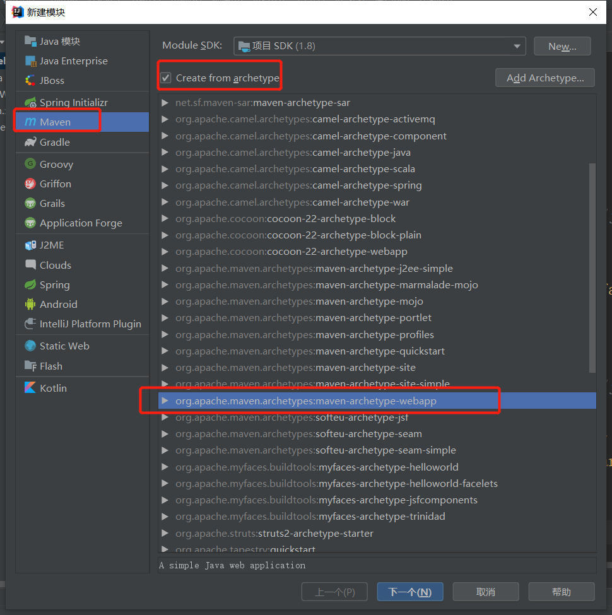
Task: Select the Spring Initializr icon
Action: [x=30, y=102]
